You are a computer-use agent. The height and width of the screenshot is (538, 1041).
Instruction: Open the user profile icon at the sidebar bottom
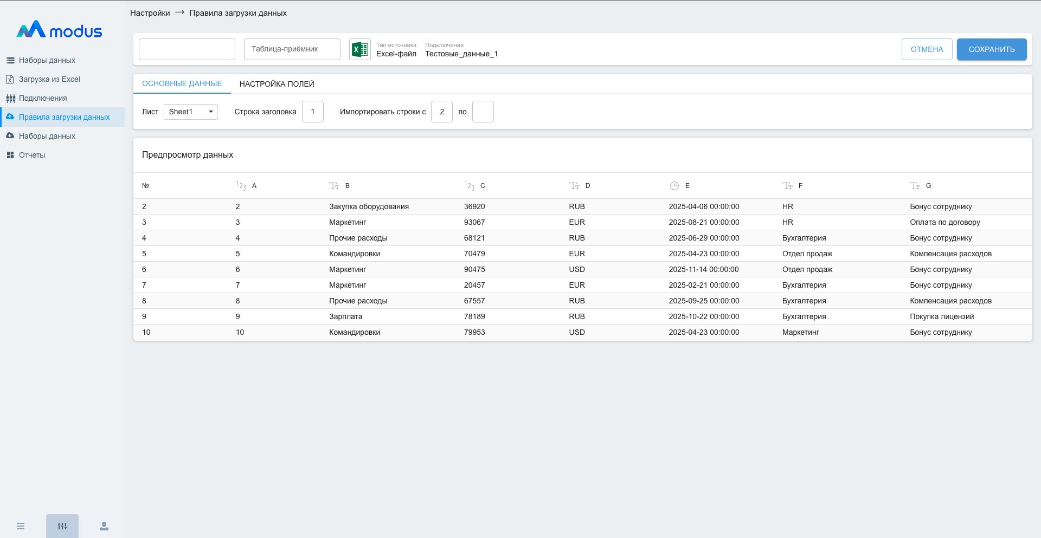[x=104, y=526]
